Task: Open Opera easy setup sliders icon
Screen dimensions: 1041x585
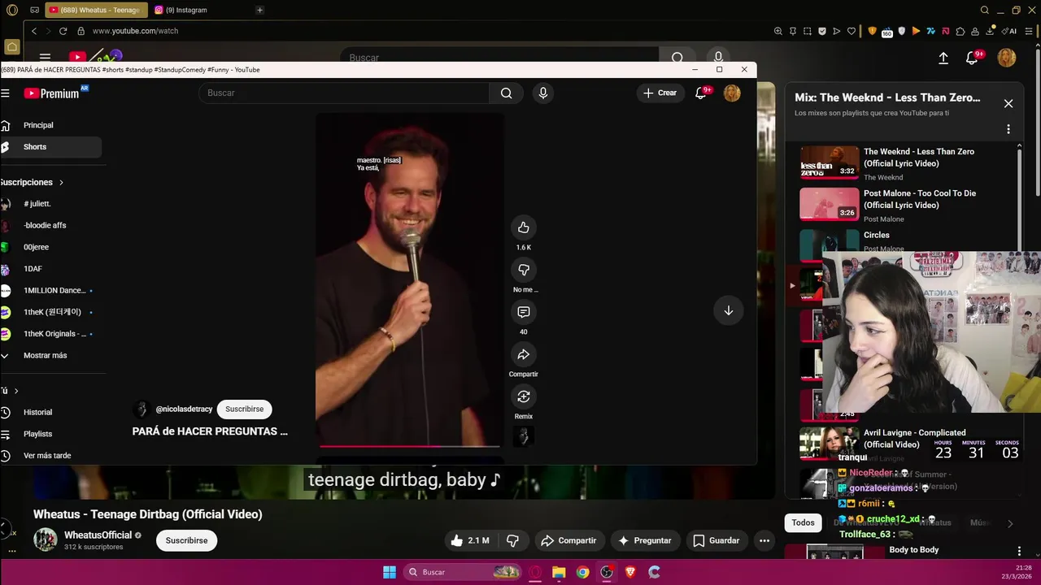Action: coord(1029,31)
